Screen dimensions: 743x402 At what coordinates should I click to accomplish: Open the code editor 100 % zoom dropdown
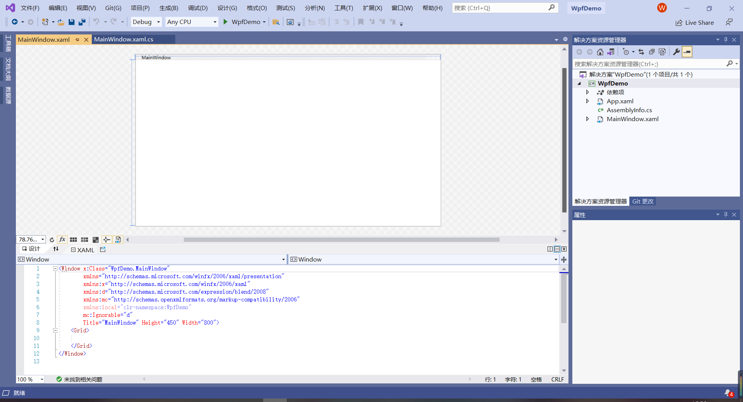tap(31, 379)
